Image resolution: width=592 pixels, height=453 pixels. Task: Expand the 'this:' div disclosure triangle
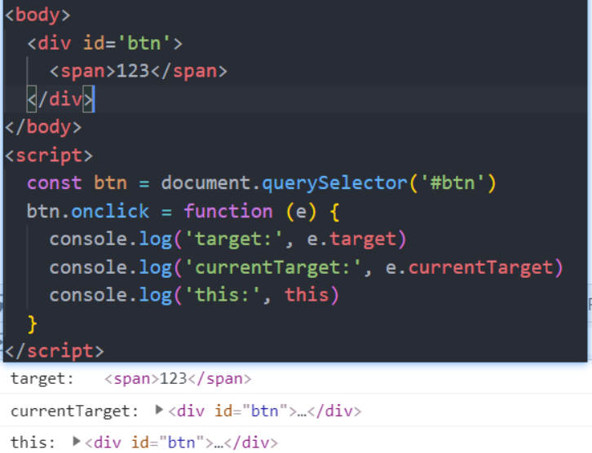point(77,442)
